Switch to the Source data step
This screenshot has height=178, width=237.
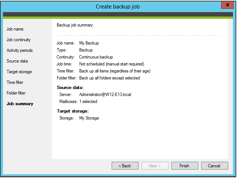click(x=17, y=61)
